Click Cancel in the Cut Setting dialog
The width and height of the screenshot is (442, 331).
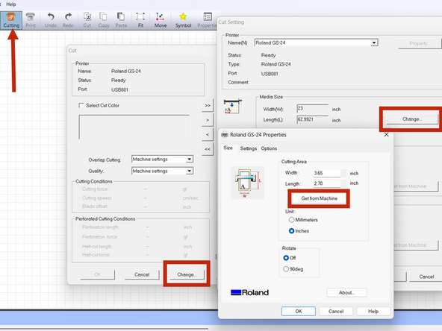[426, 277]
